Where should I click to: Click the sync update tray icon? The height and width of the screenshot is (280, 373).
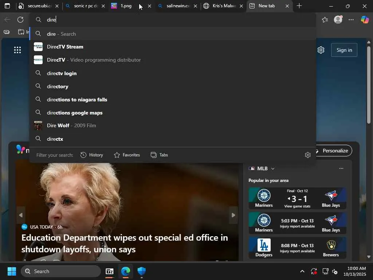(x=314, y=271)
